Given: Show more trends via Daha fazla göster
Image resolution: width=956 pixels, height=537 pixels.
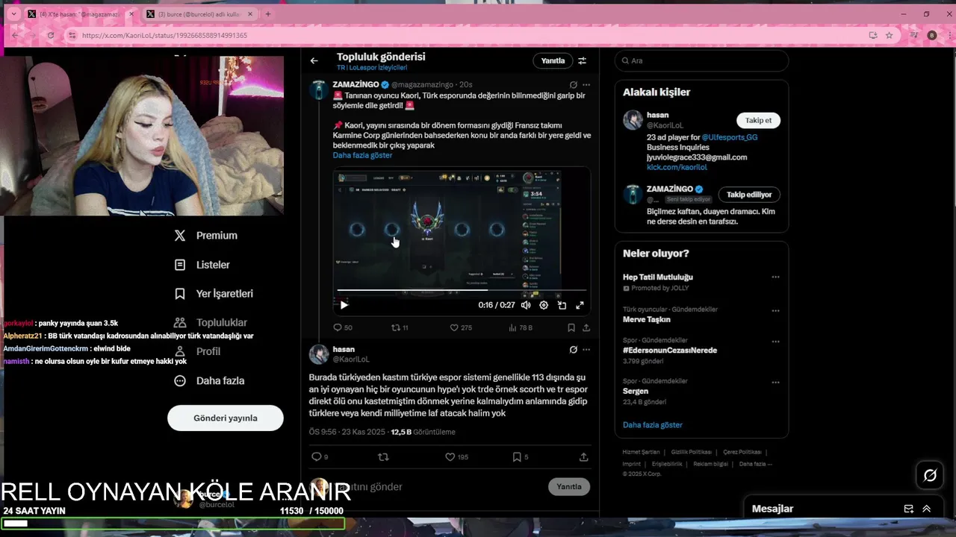Looking at the screenshot, I should coord(653,425).
